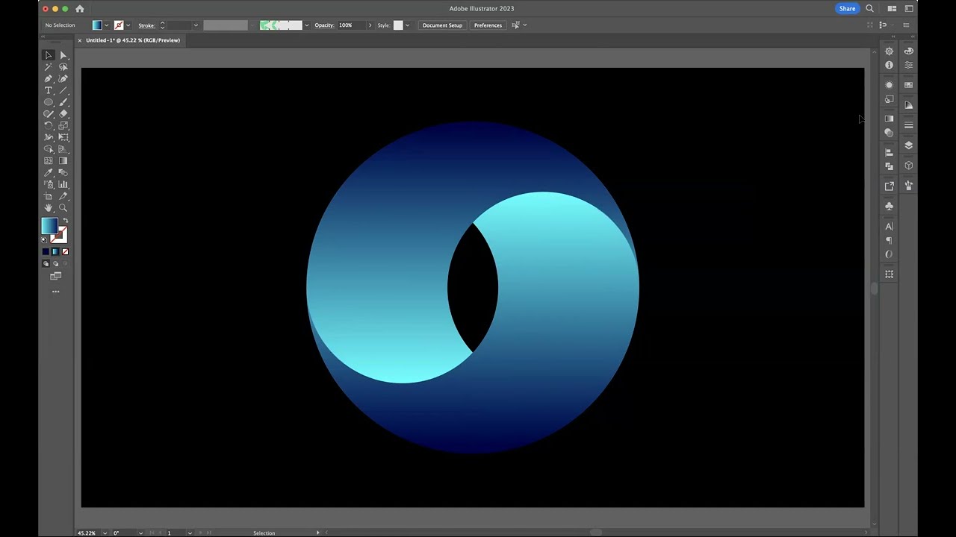Select the Zoom tool

coord(63,207)
